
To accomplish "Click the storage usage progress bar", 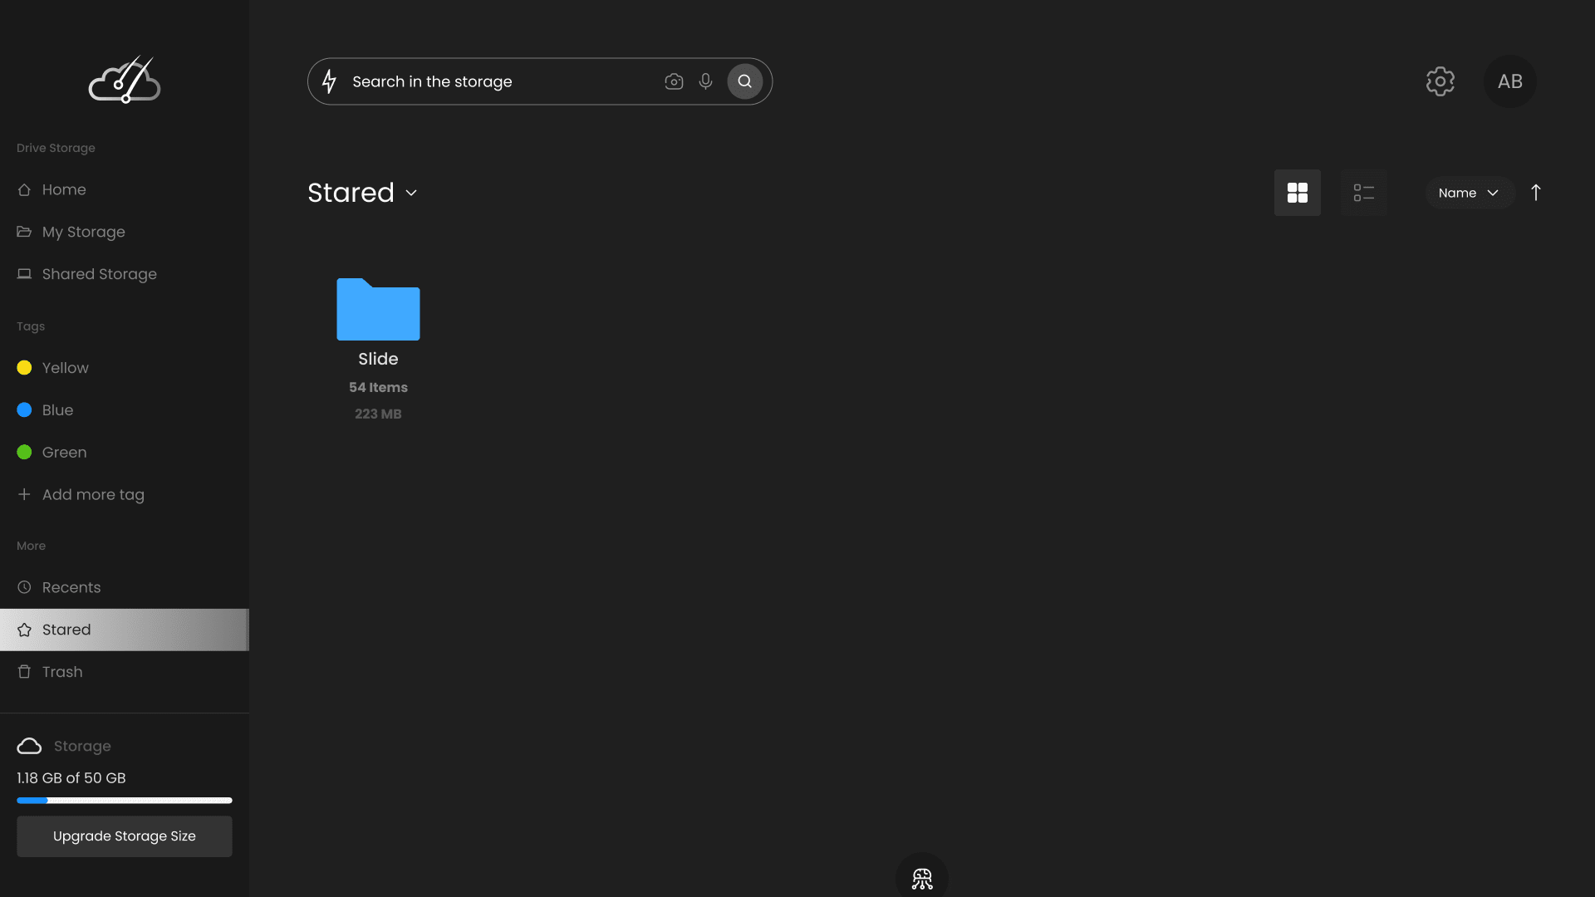I will point(125,801).
